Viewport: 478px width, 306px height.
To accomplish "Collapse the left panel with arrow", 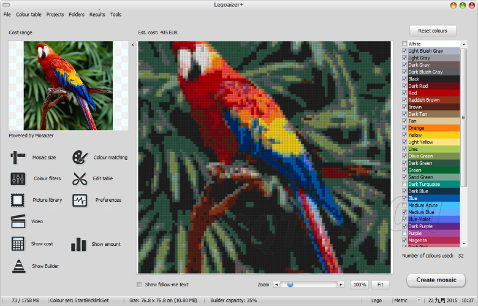I will tap(133, 45).
